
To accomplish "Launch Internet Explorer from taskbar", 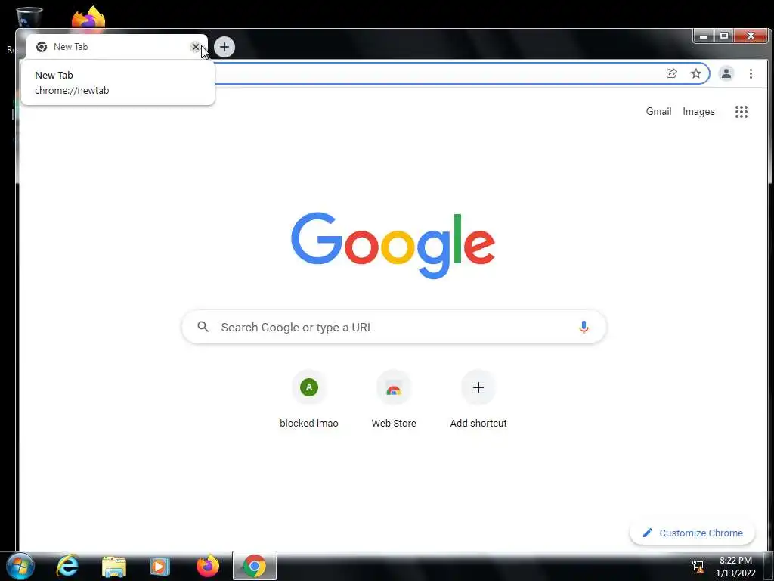I will click(67, 566).
